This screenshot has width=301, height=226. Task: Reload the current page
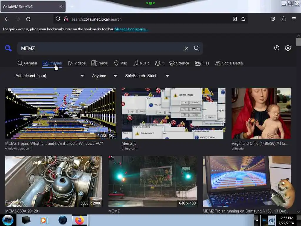[x=28, y=19]
